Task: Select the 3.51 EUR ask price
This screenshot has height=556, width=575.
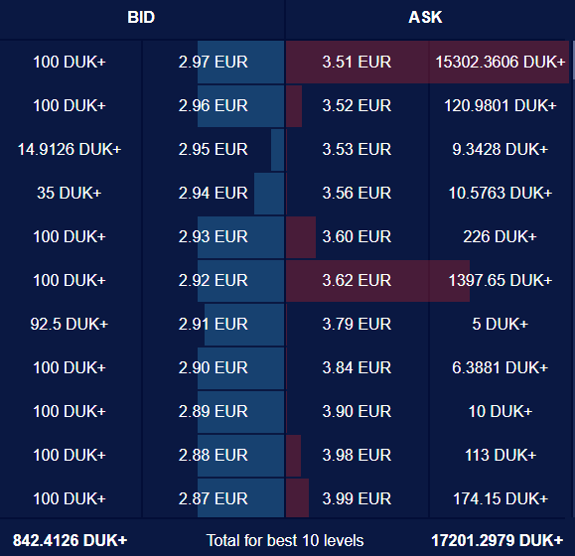Action: [357, 62]
